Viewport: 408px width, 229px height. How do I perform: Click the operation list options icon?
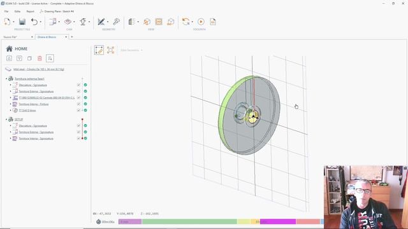[x=50, y=59]
